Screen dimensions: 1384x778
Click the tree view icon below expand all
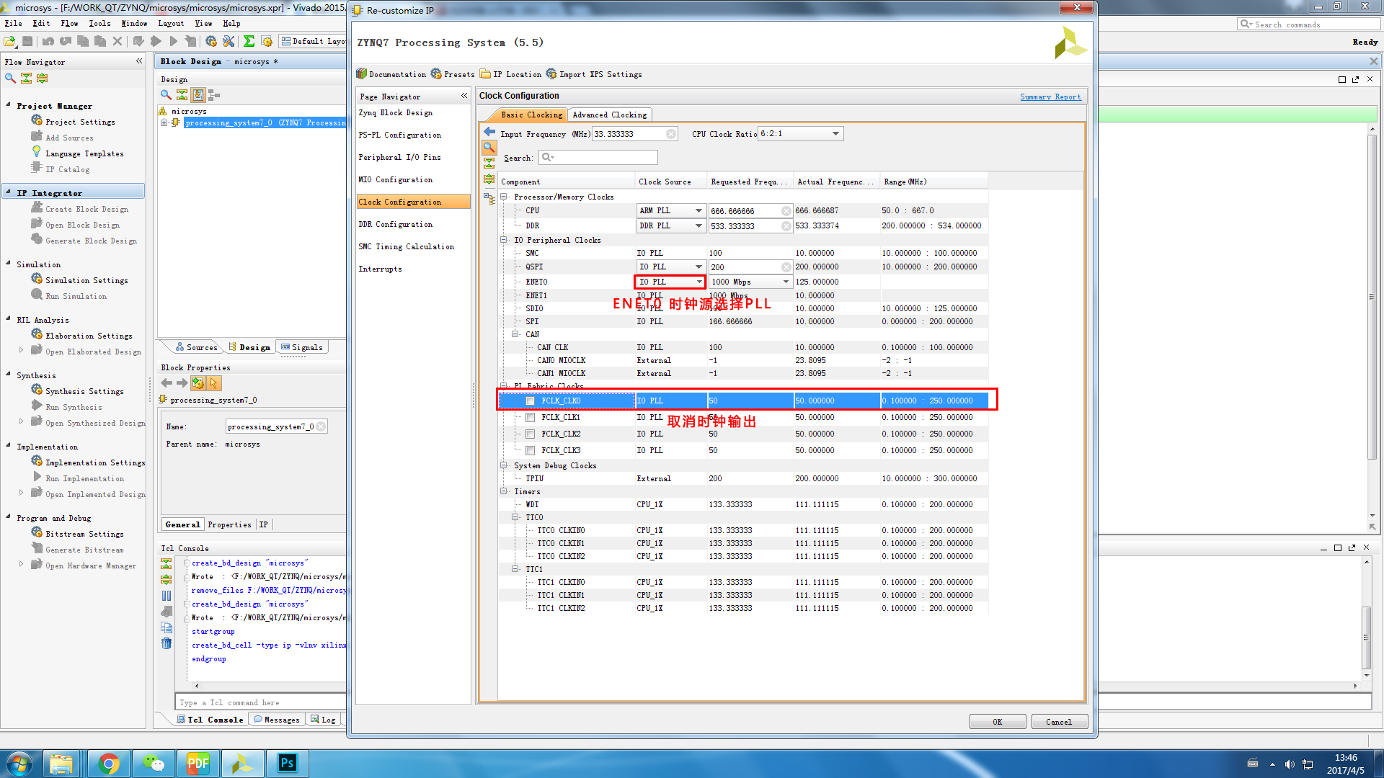(x=489, y=197)
